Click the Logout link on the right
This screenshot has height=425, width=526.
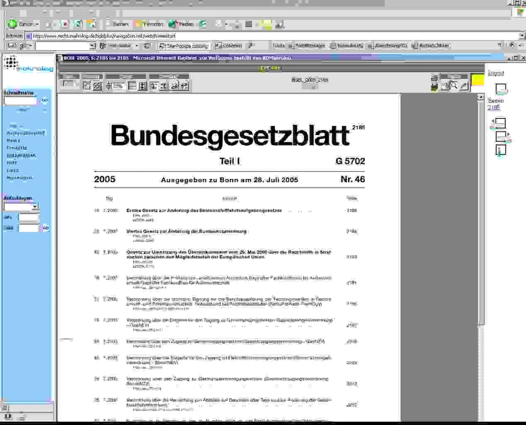point(496,72)
